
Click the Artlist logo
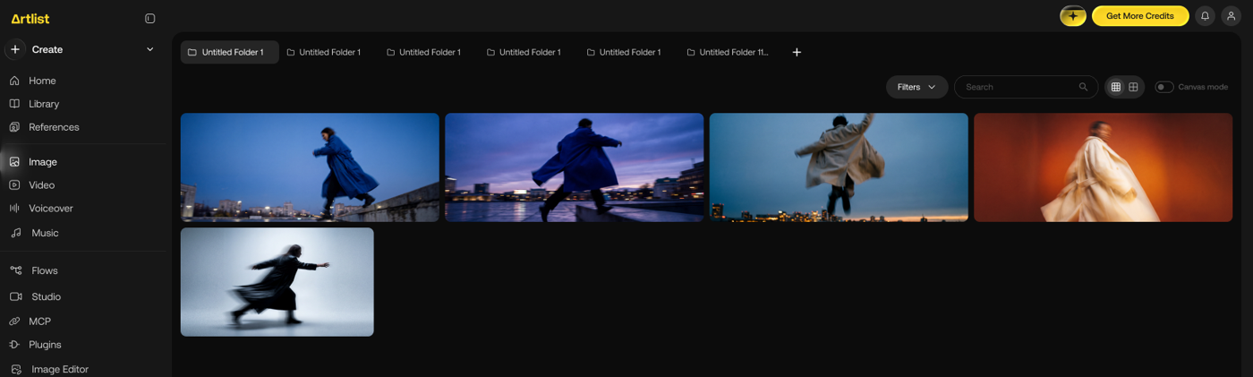pos(30,18)
